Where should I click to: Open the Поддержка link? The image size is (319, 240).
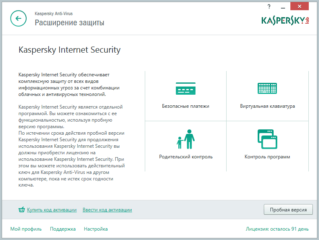(x=63, y=229)
